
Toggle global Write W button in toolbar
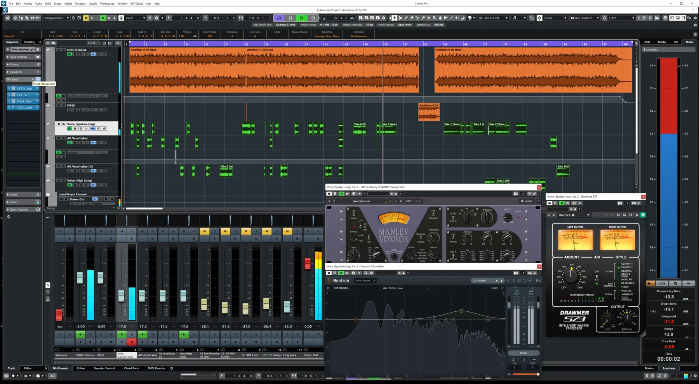point(109,18)
